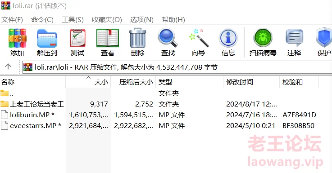The image size is (332, 173).
Task: Click the Delete (删除) trash icon
Action: pyautogui.click(x=138, y=38)
